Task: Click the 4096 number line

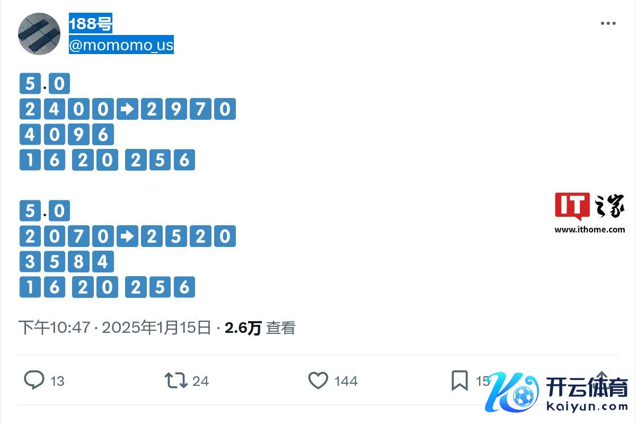Action: [x=66, y=135]
